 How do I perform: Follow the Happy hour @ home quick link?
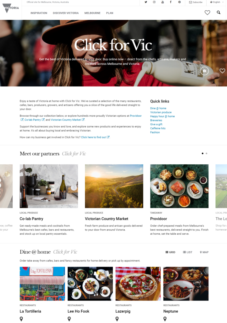point(162,116)
